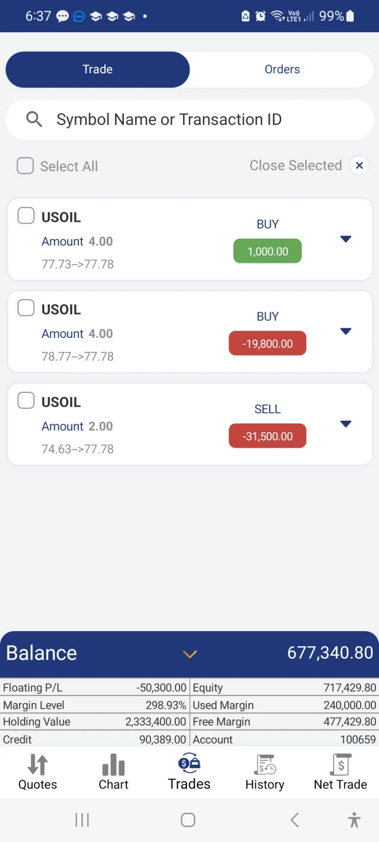Viewport: 379px width, 842px height.
Task: Tap the search magnifier icon
Action: click(34, 119)
